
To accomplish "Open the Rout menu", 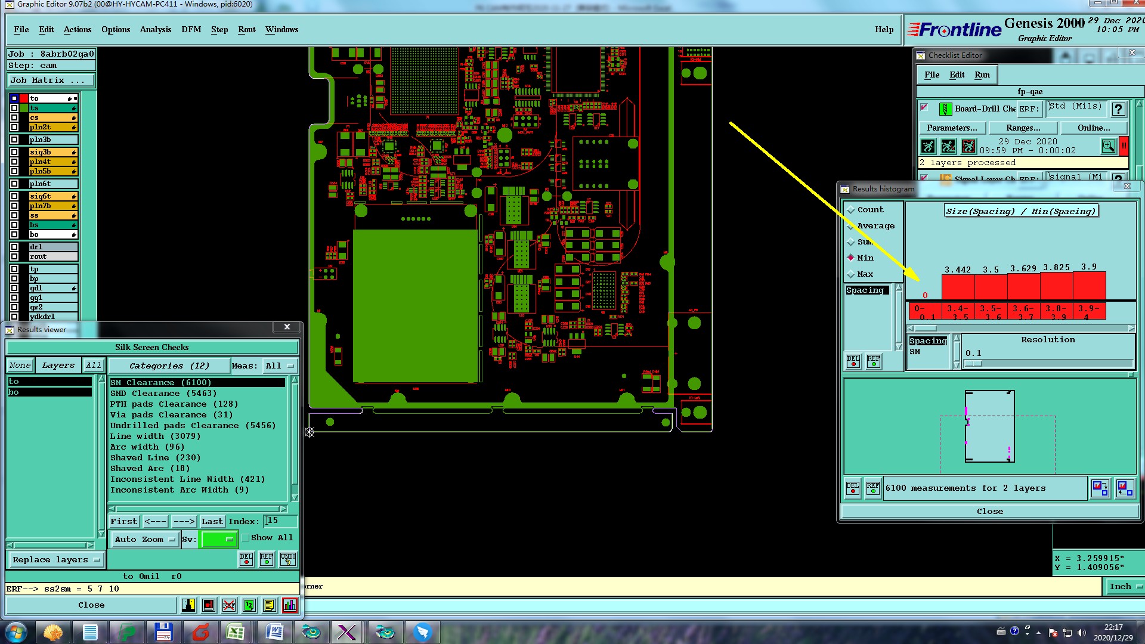I will pyautogui.click(x=247, y=29).
